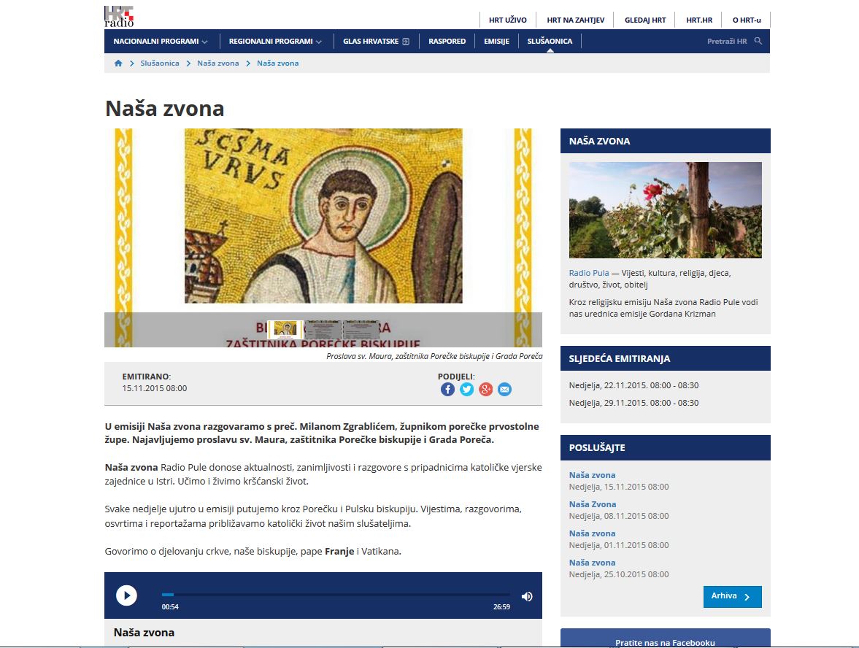Play the Naša zvona audio
859x648 pixels.
coord(126,595)
